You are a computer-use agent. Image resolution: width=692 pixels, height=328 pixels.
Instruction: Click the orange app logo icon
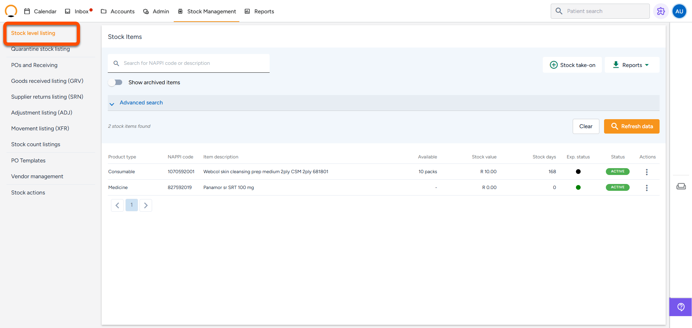point(11,11)
